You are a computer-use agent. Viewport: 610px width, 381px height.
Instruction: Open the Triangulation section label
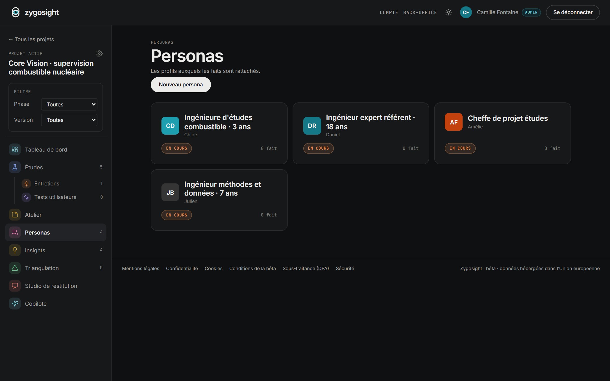tap(42, 268)
